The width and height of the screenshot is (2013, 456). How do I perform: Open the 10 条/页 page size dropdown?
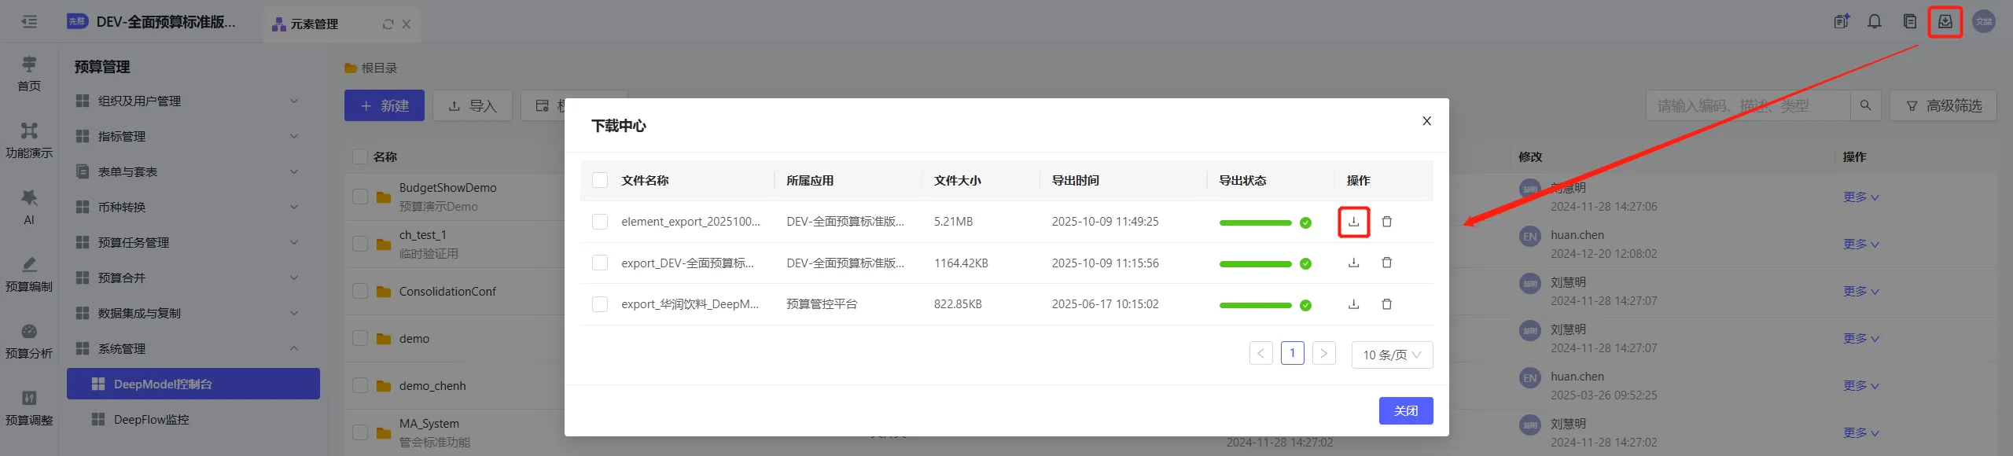click(1392, 355)
